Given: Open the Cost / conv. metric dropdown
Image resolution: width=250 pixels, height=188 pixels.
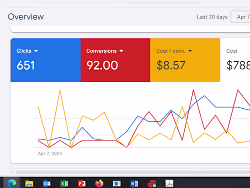Looking at the screenshot, I should coord(190,51).
